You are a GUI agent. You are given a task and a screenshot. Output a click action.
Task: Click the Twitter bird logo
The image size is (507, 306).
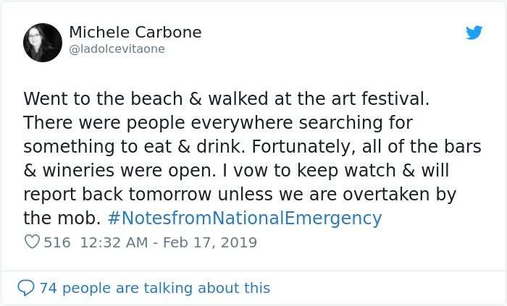474,33
